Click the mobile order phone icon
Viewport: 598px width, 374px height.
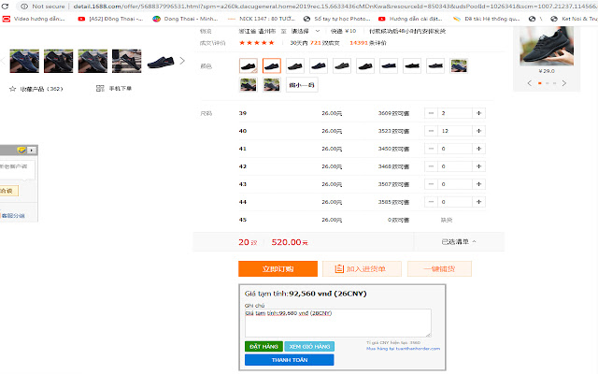99,89
